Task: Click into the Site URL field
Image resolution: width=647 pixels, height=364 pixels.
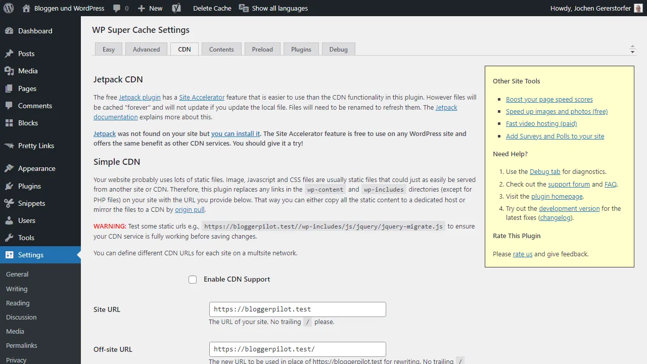Action: (298, 309)
